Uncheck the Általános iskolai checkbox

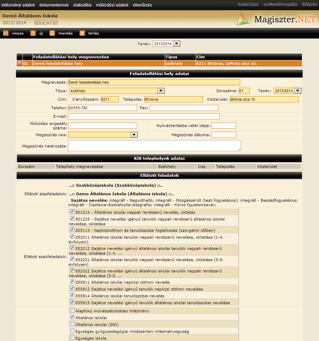tap(72, 317)
